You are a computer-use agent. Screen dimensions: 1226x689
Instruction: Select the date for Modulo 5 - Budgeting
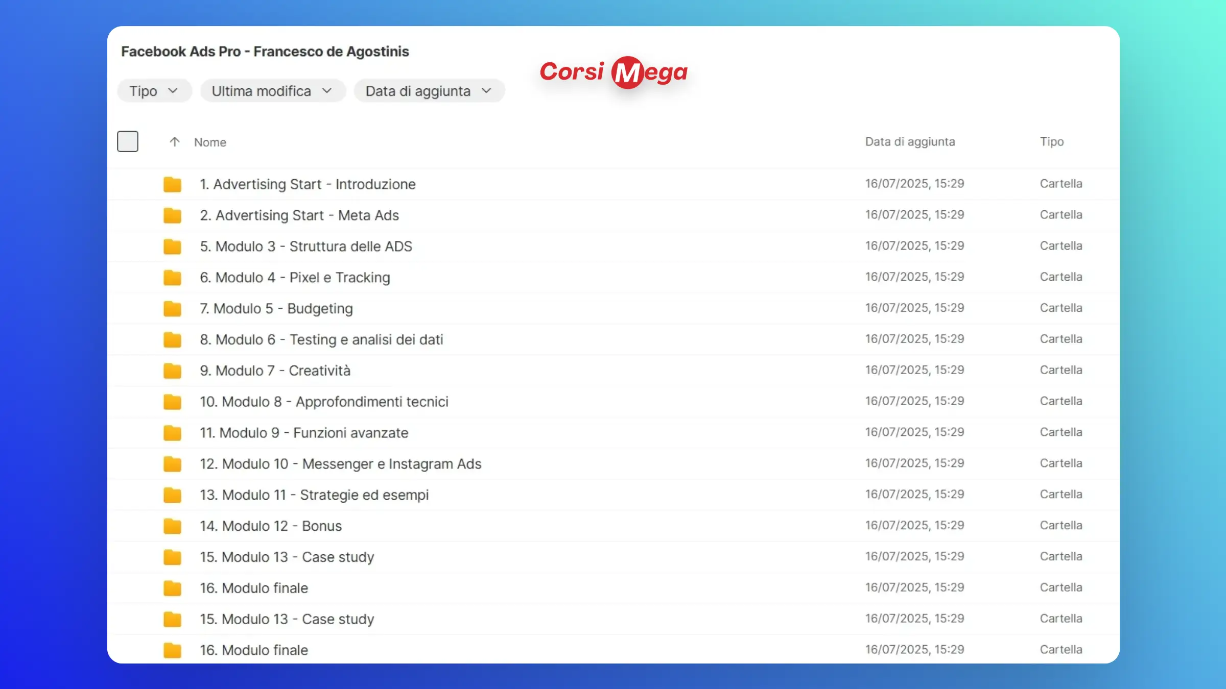[x=914, y=308]
